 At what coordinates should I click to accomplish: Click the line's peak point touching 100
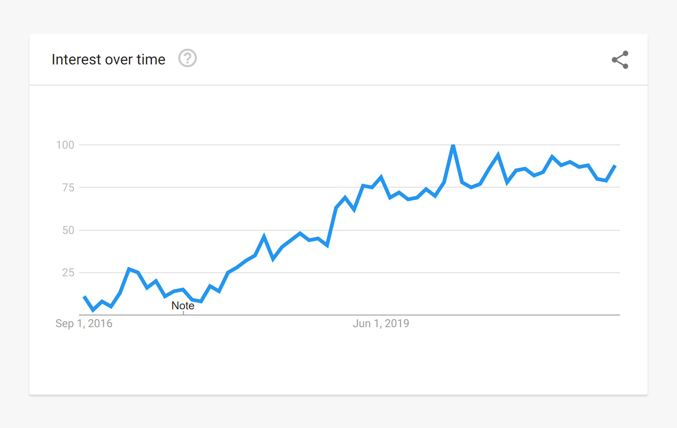(453, 145)
